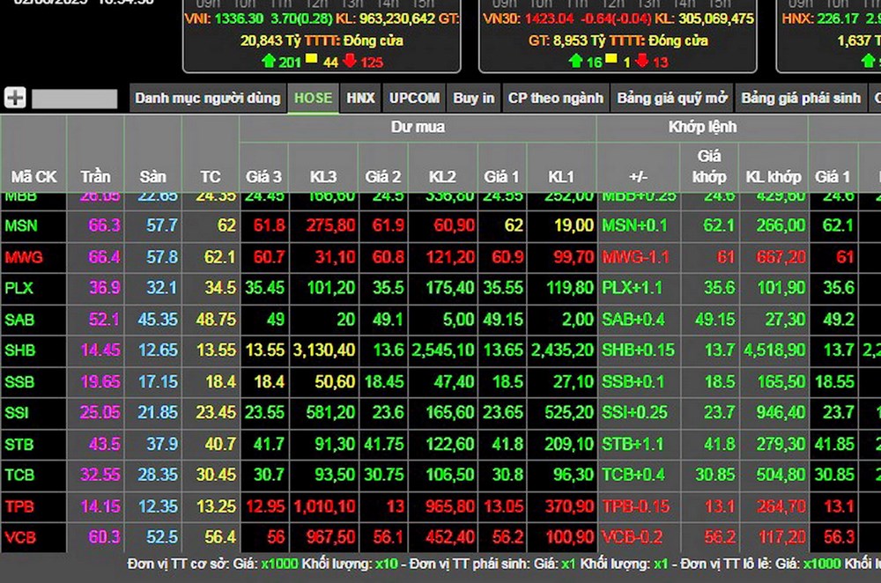
Task: Click the Dư mua group header
Action: coord(418,128)
